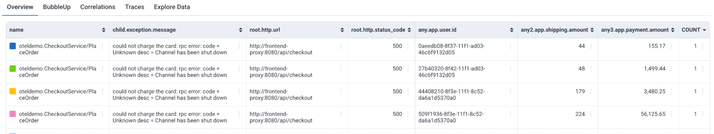This screenshot has height=134, width=714.
Task: Open name cell menu in pink swatch row
Action: coord(102,114)
